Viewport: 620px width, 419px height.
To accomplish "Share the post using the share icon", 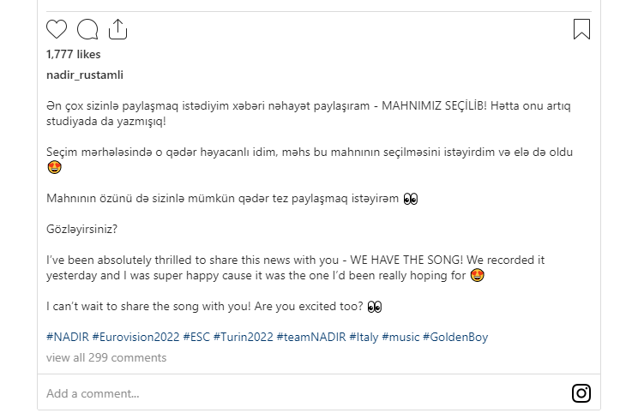I will point(117,30).
